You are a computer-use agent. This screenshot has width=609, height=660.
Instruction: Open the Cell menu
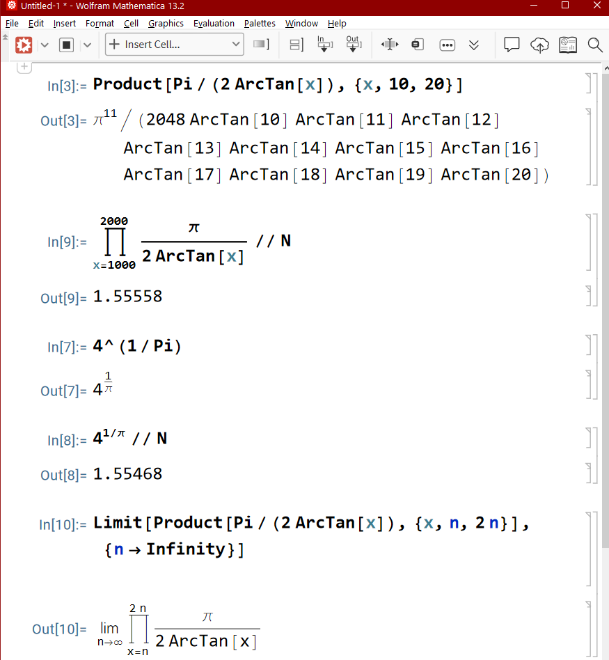[132, 24]
